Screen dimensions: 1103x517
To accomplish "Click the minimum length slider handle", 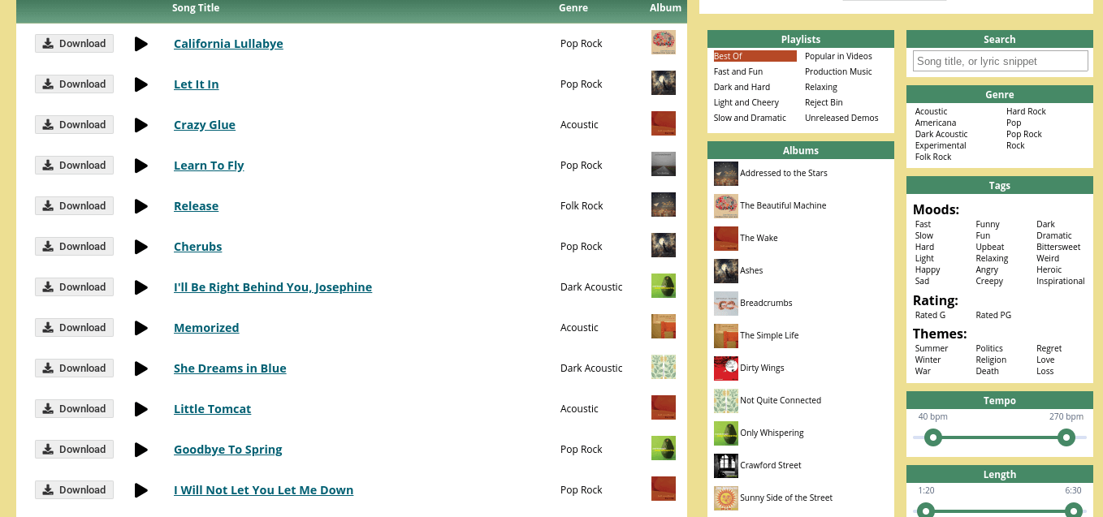I will click(926, 511).
